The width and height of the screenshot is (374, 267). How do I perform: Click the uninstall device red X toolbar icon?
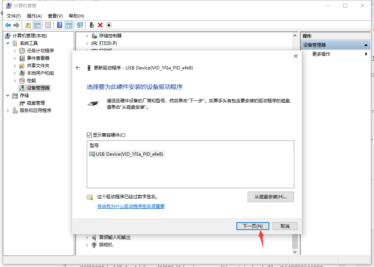tap(99, 25)
